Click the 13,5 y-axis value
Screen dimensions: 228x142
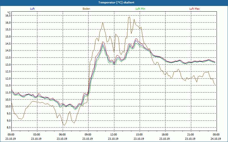8,58
